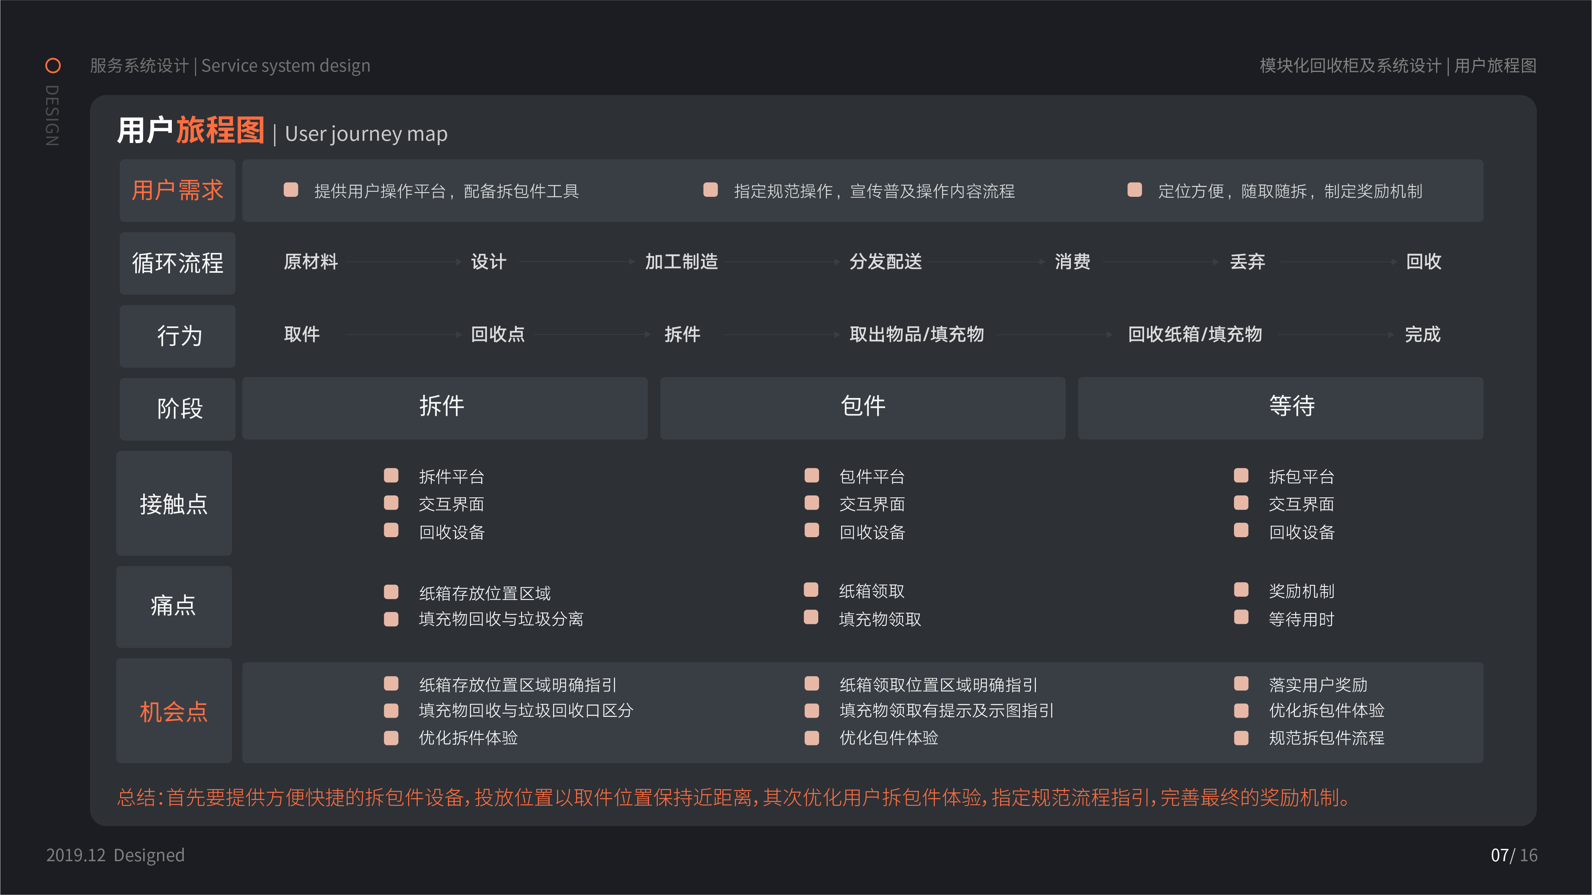Click the orange circle icon above DESIGN
Viewport: 1592px width, 895px height.
[x=53, y=66]
